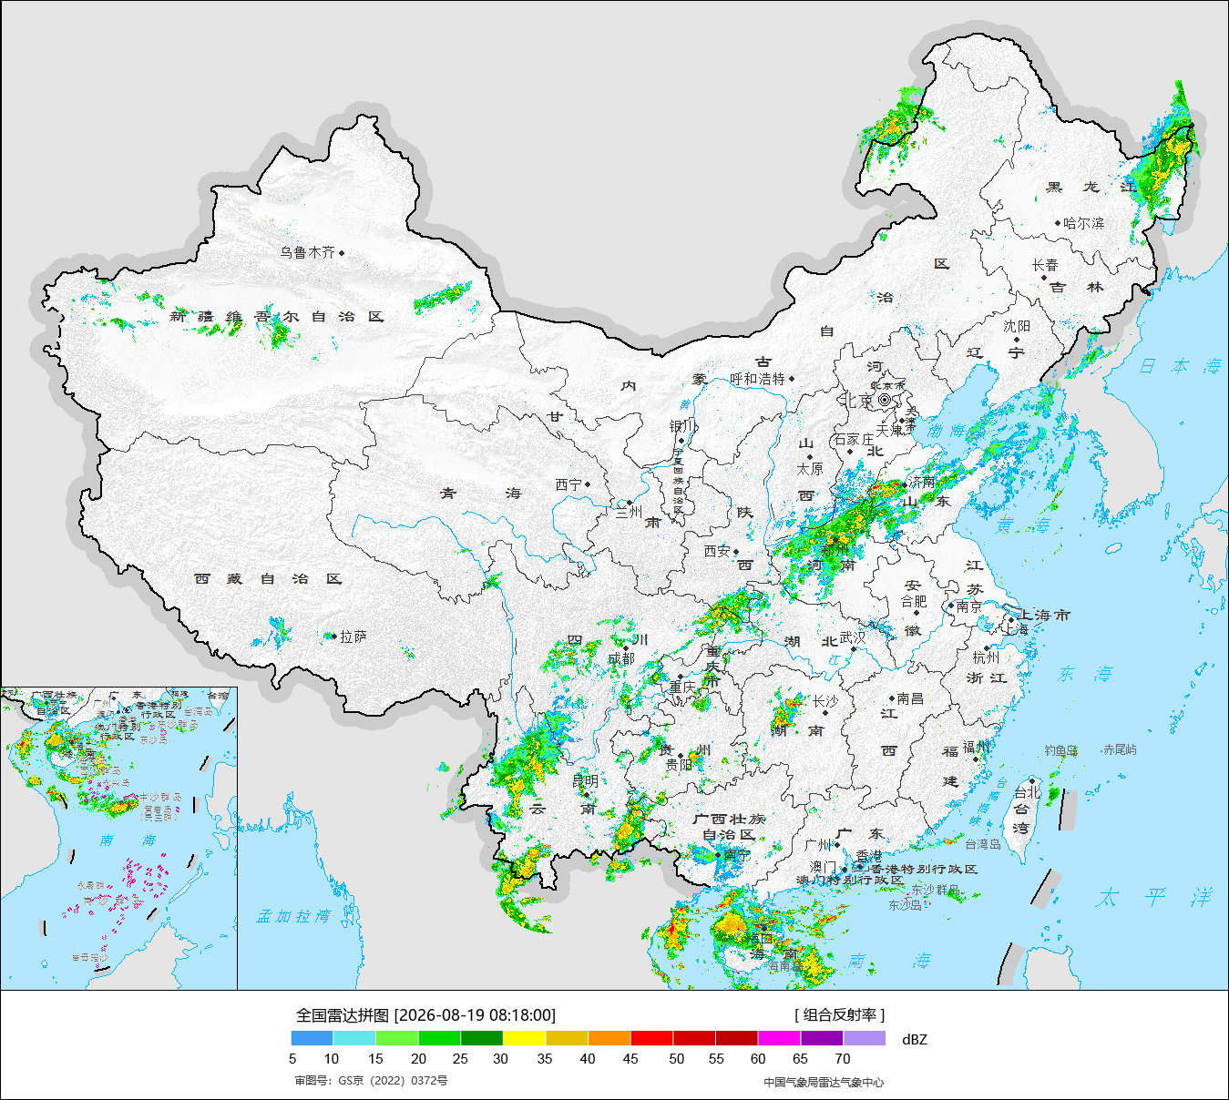This screenshot has width=1229, height=1100.
Task: Click the Lhasa city dot marker
Action: coord(333,637)
